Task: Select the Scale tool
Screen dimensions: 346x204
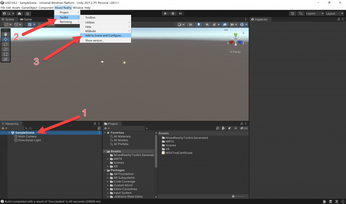Action: 5,49
